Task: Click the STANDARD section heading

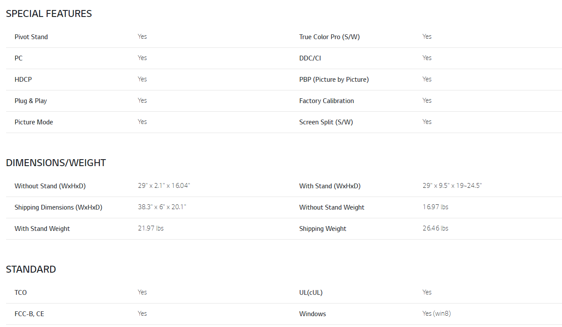Action: (x=31, y=269)
